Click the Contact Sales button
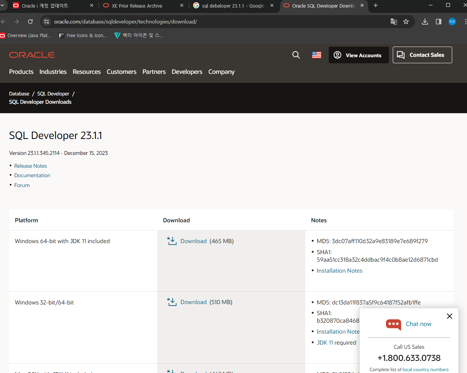This screenshot has width=467, height=373. point(422,55)
